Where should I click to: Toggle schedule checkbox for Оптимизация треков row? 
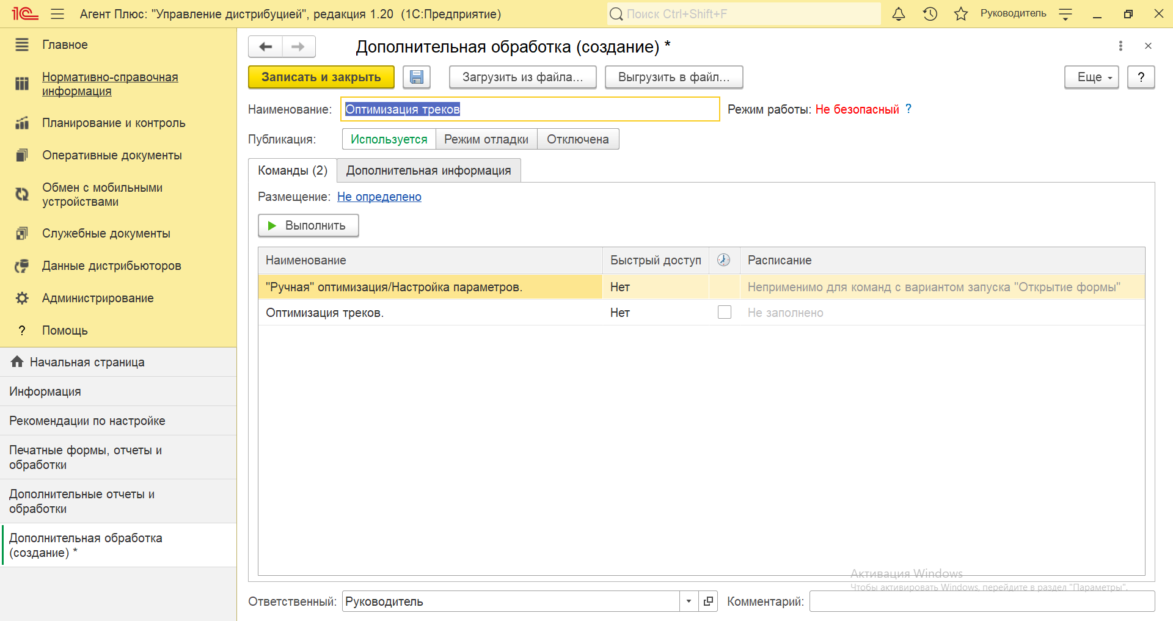724,313
